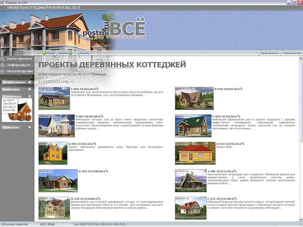The image size is (303, 227).
Task: Click the green forward arrow icon
Action: coord(70,53)
